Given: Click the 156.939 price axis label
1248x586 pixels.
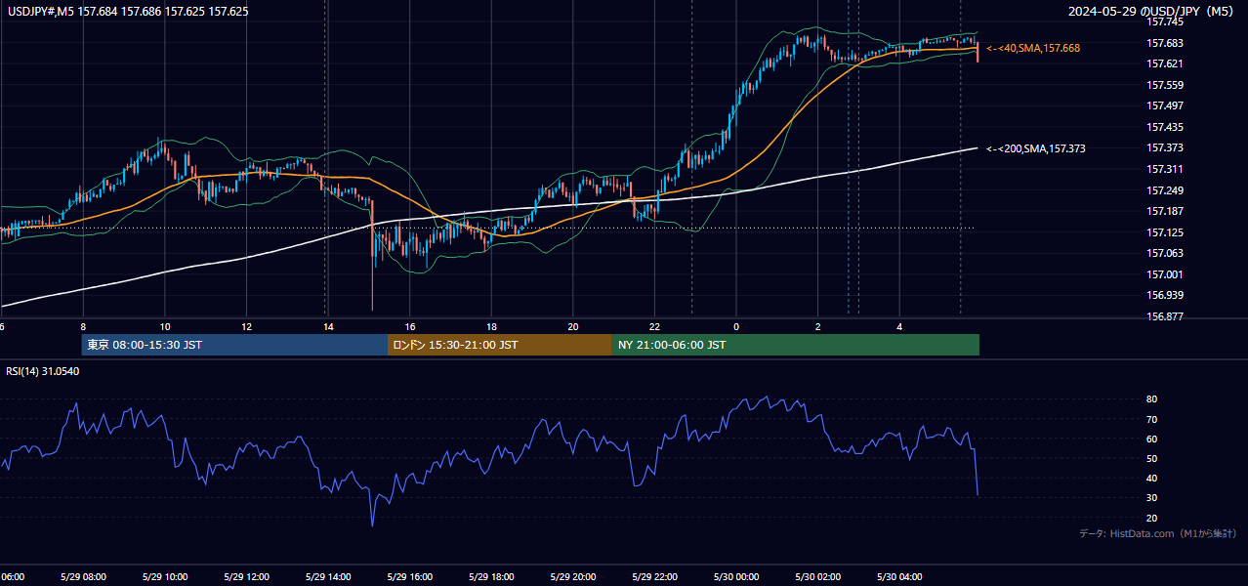Looking at the screenshot, I should pyautogui.click(x=1164, y=295).
